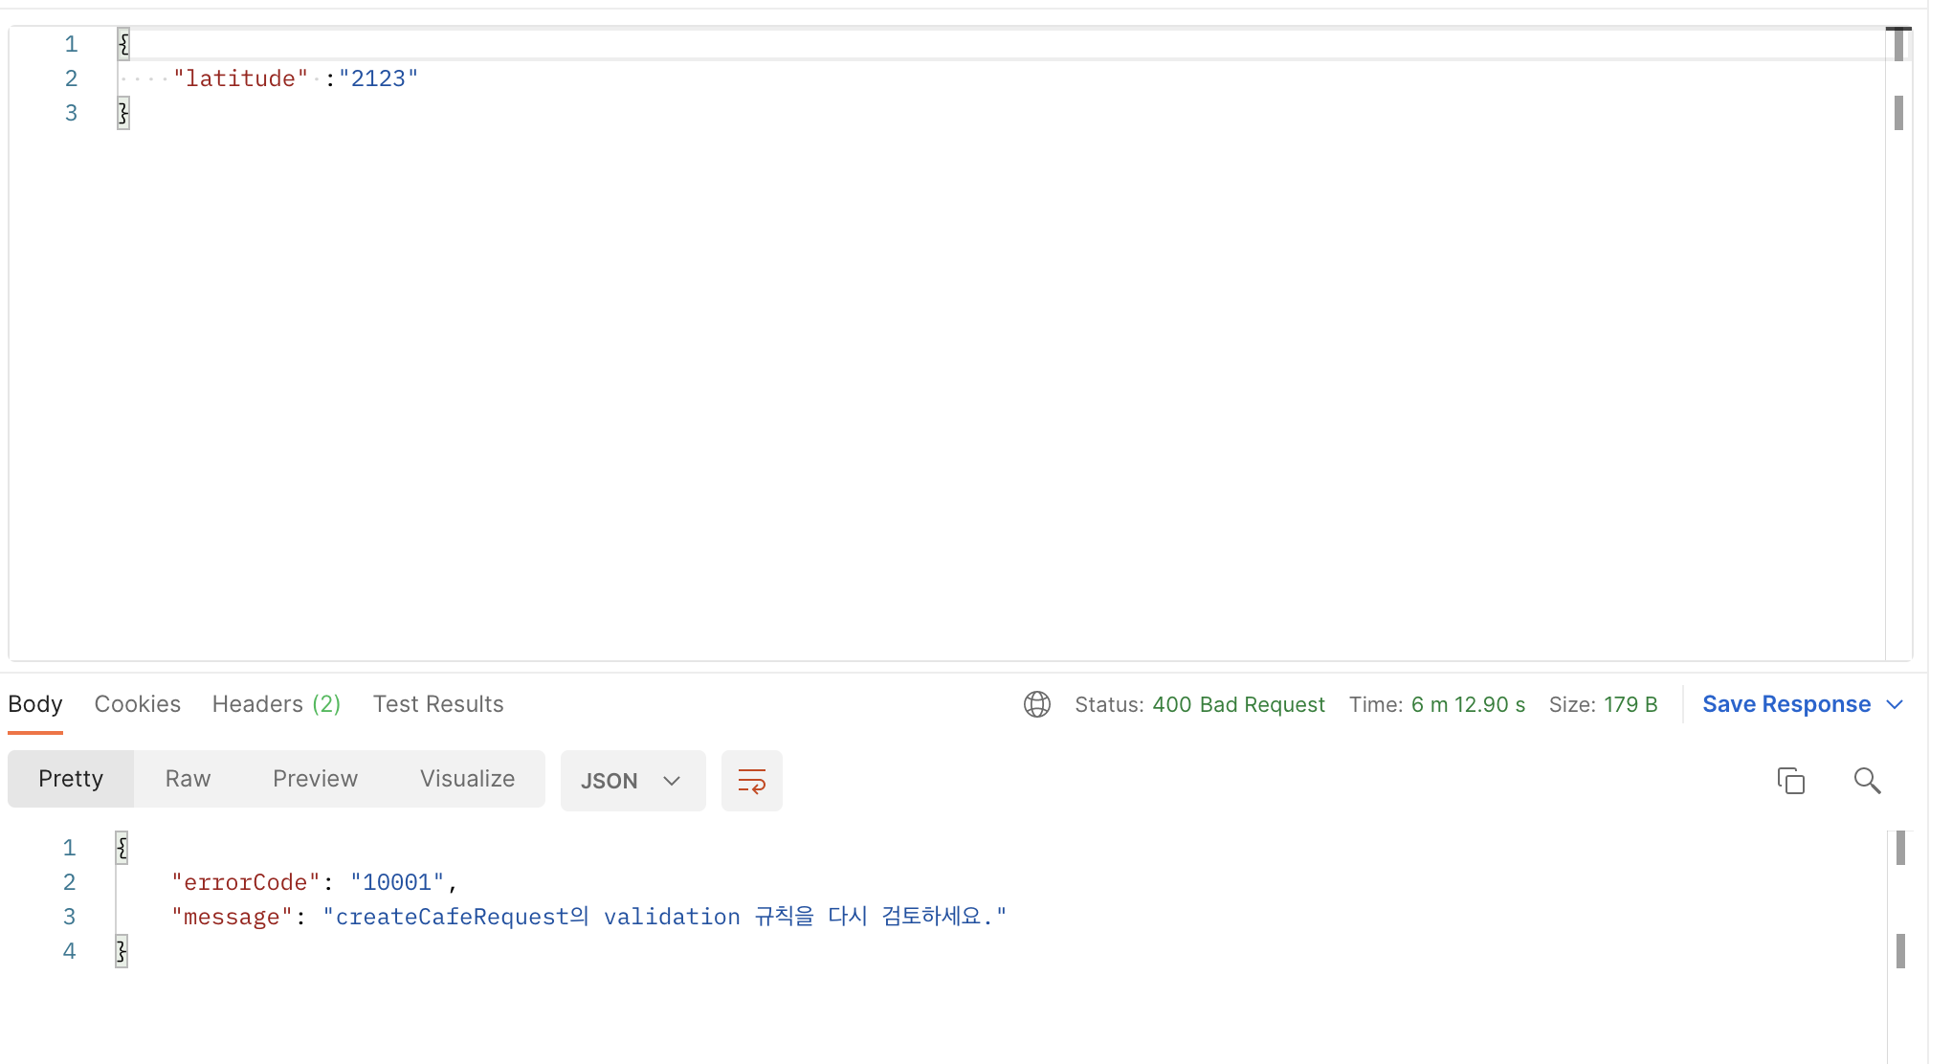Select the Body response tab
Screen dimensions: 1952x1064
[35, 704]
